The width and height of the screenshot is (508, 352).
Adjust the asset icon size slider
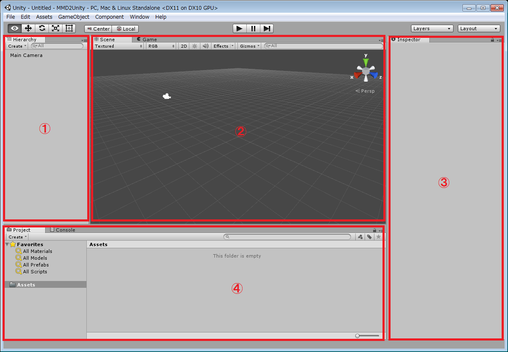click(x=367, y=336)
